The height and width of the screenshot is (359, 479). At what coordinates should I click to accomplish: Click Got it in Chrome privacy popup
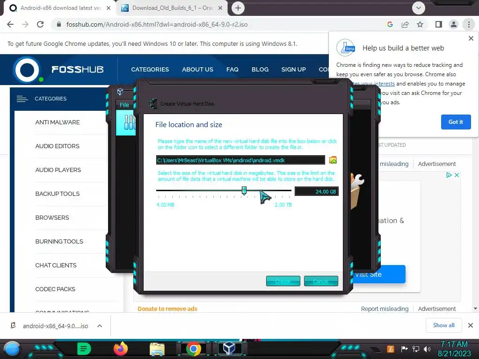456,122
